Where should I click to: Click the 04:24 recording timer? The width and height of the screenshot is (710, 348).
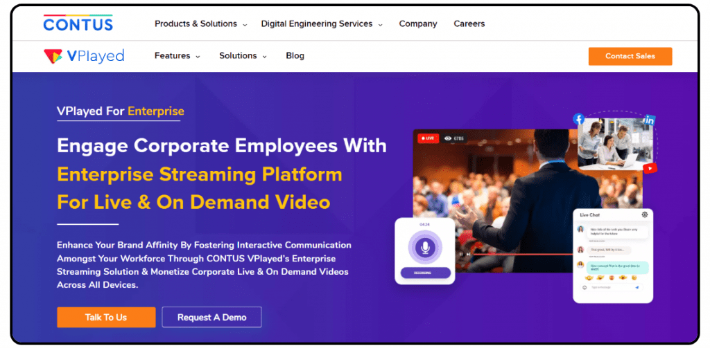point(425,225)
